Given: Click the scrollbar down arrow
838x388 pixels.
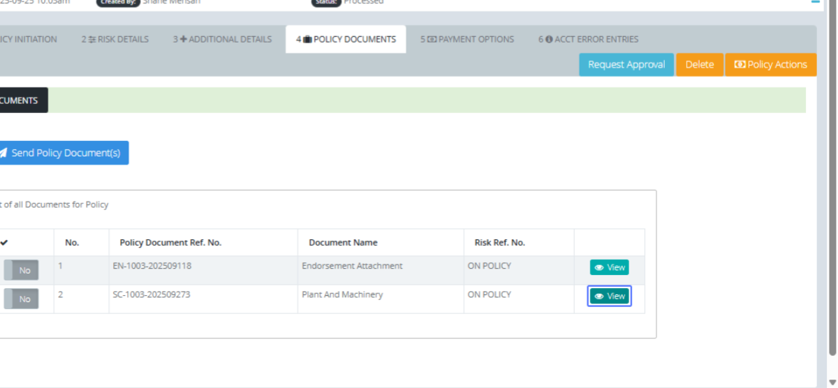Looking at the screenshot, I should coord(831,382).
